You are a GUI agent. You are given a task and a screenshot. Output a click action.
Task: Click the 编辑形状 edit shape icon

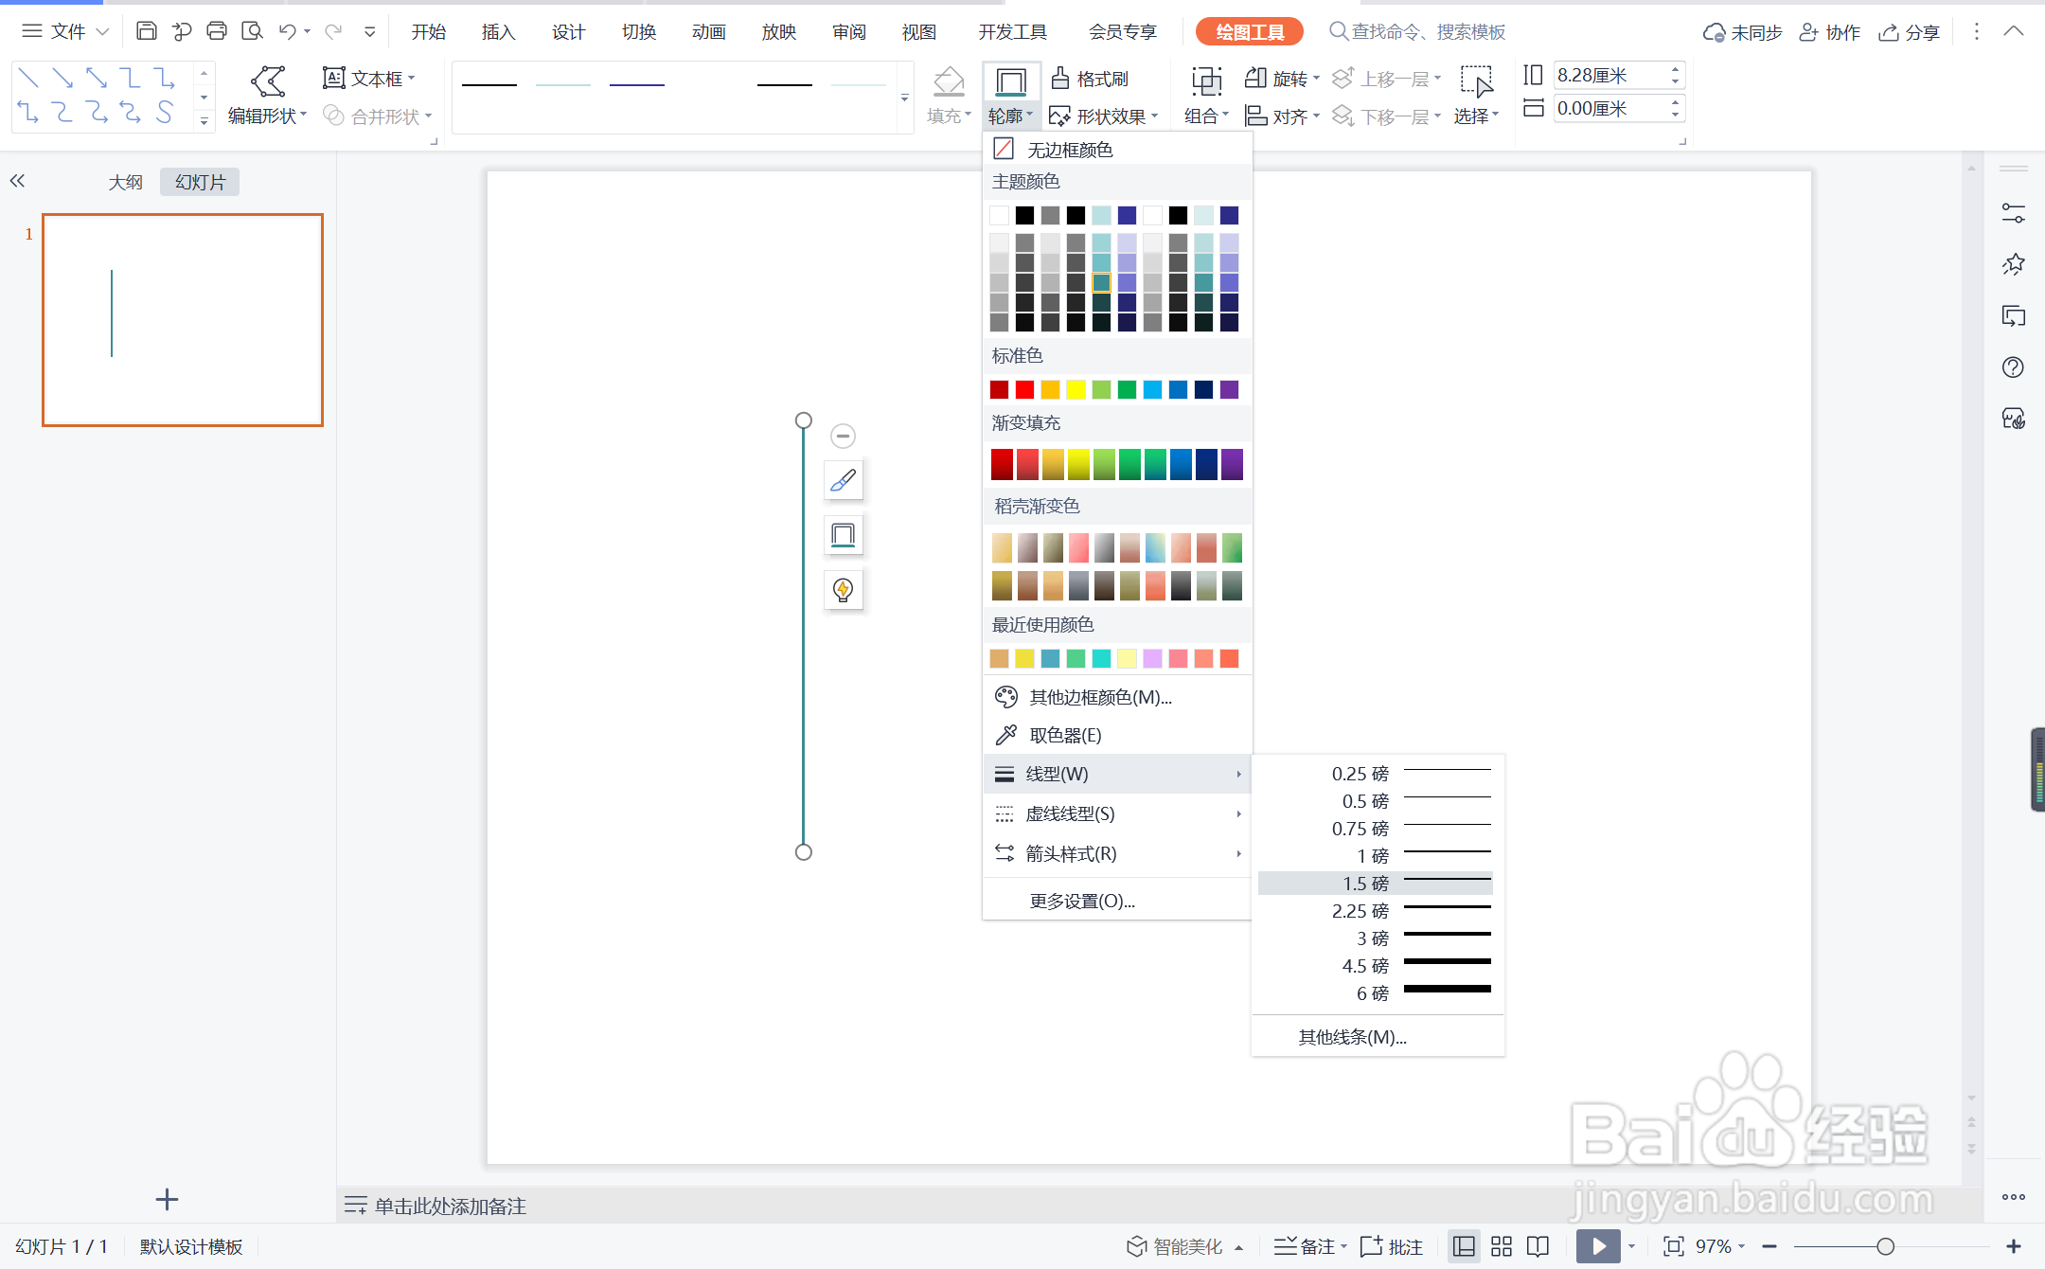(268, 81)
